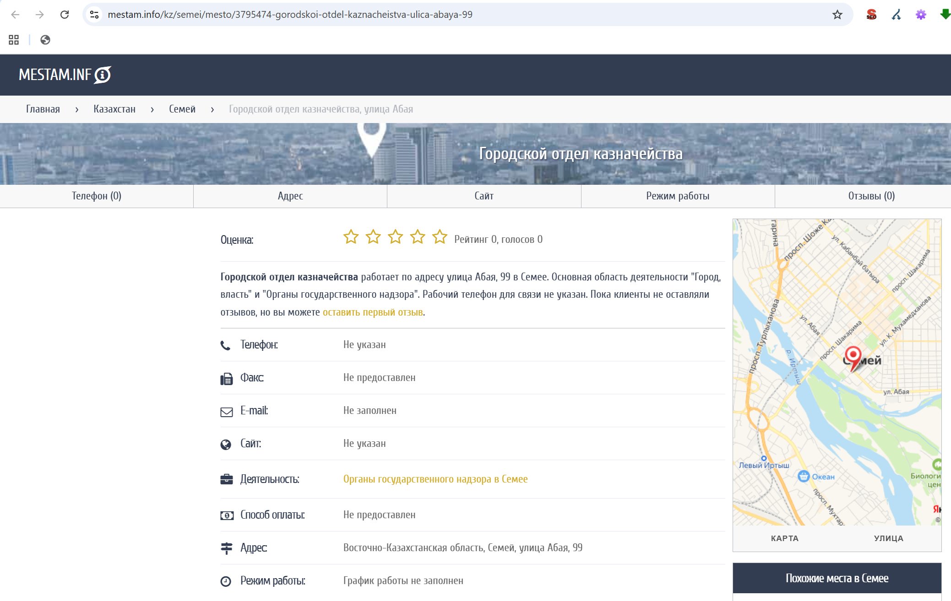The width and height of the screenshot is (951, 601).
Task: Click the browser reload icon
Action: [x=65, y=15]
